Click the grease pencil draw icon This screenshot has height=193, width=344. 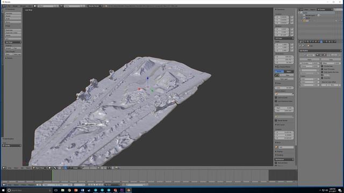point(277,75)
